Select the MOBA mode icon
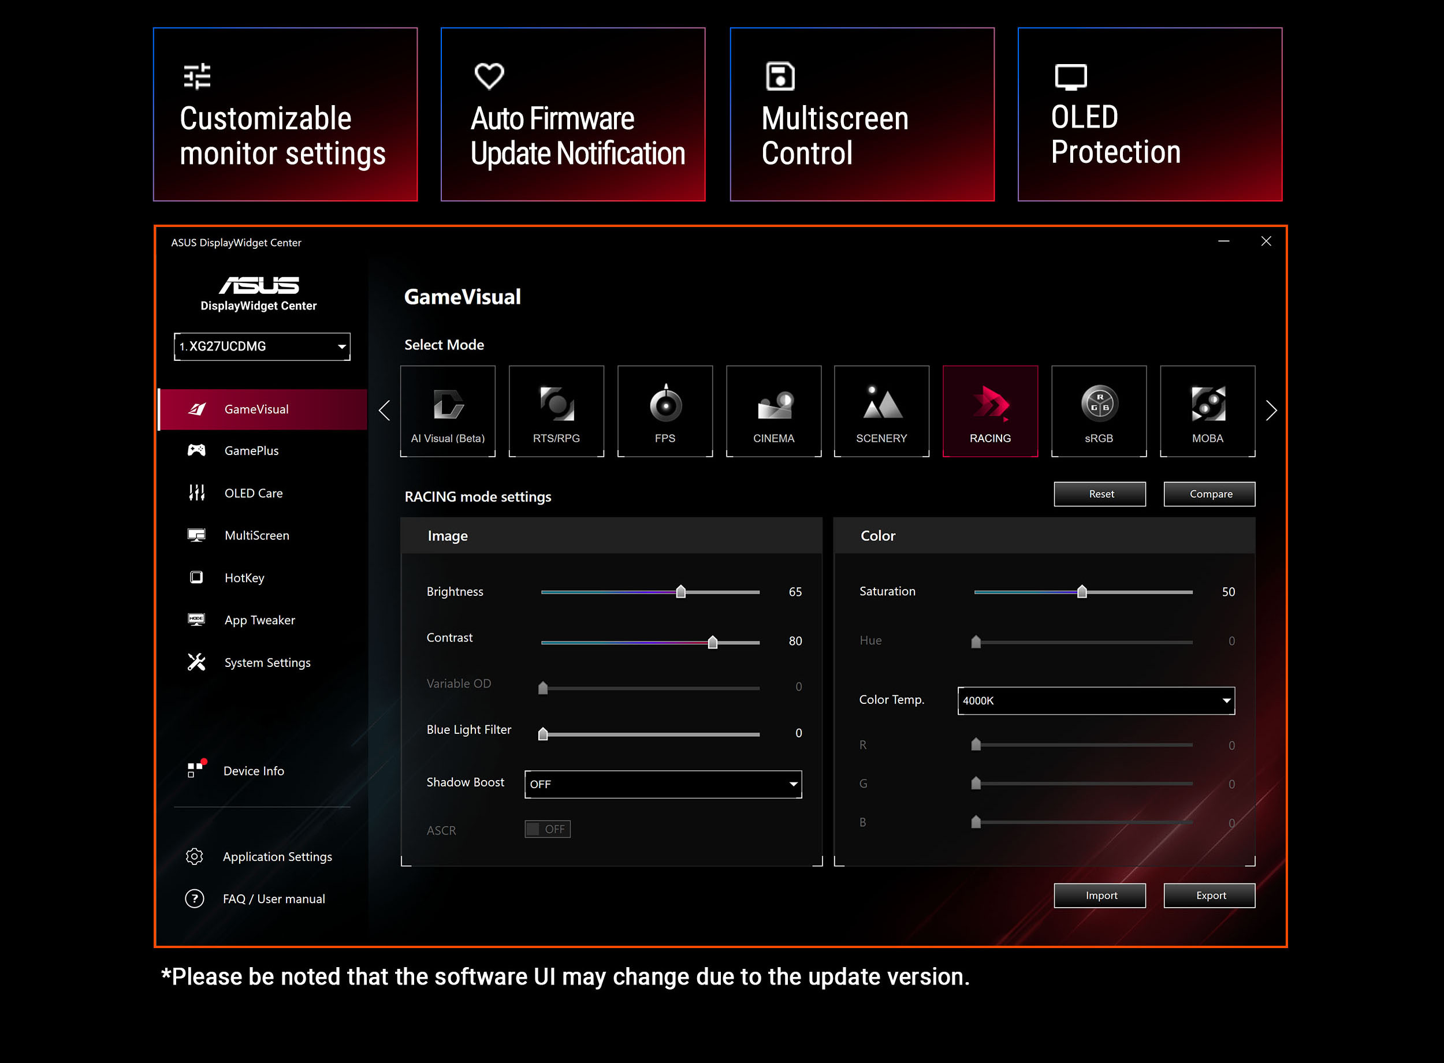 (1207, 411)
